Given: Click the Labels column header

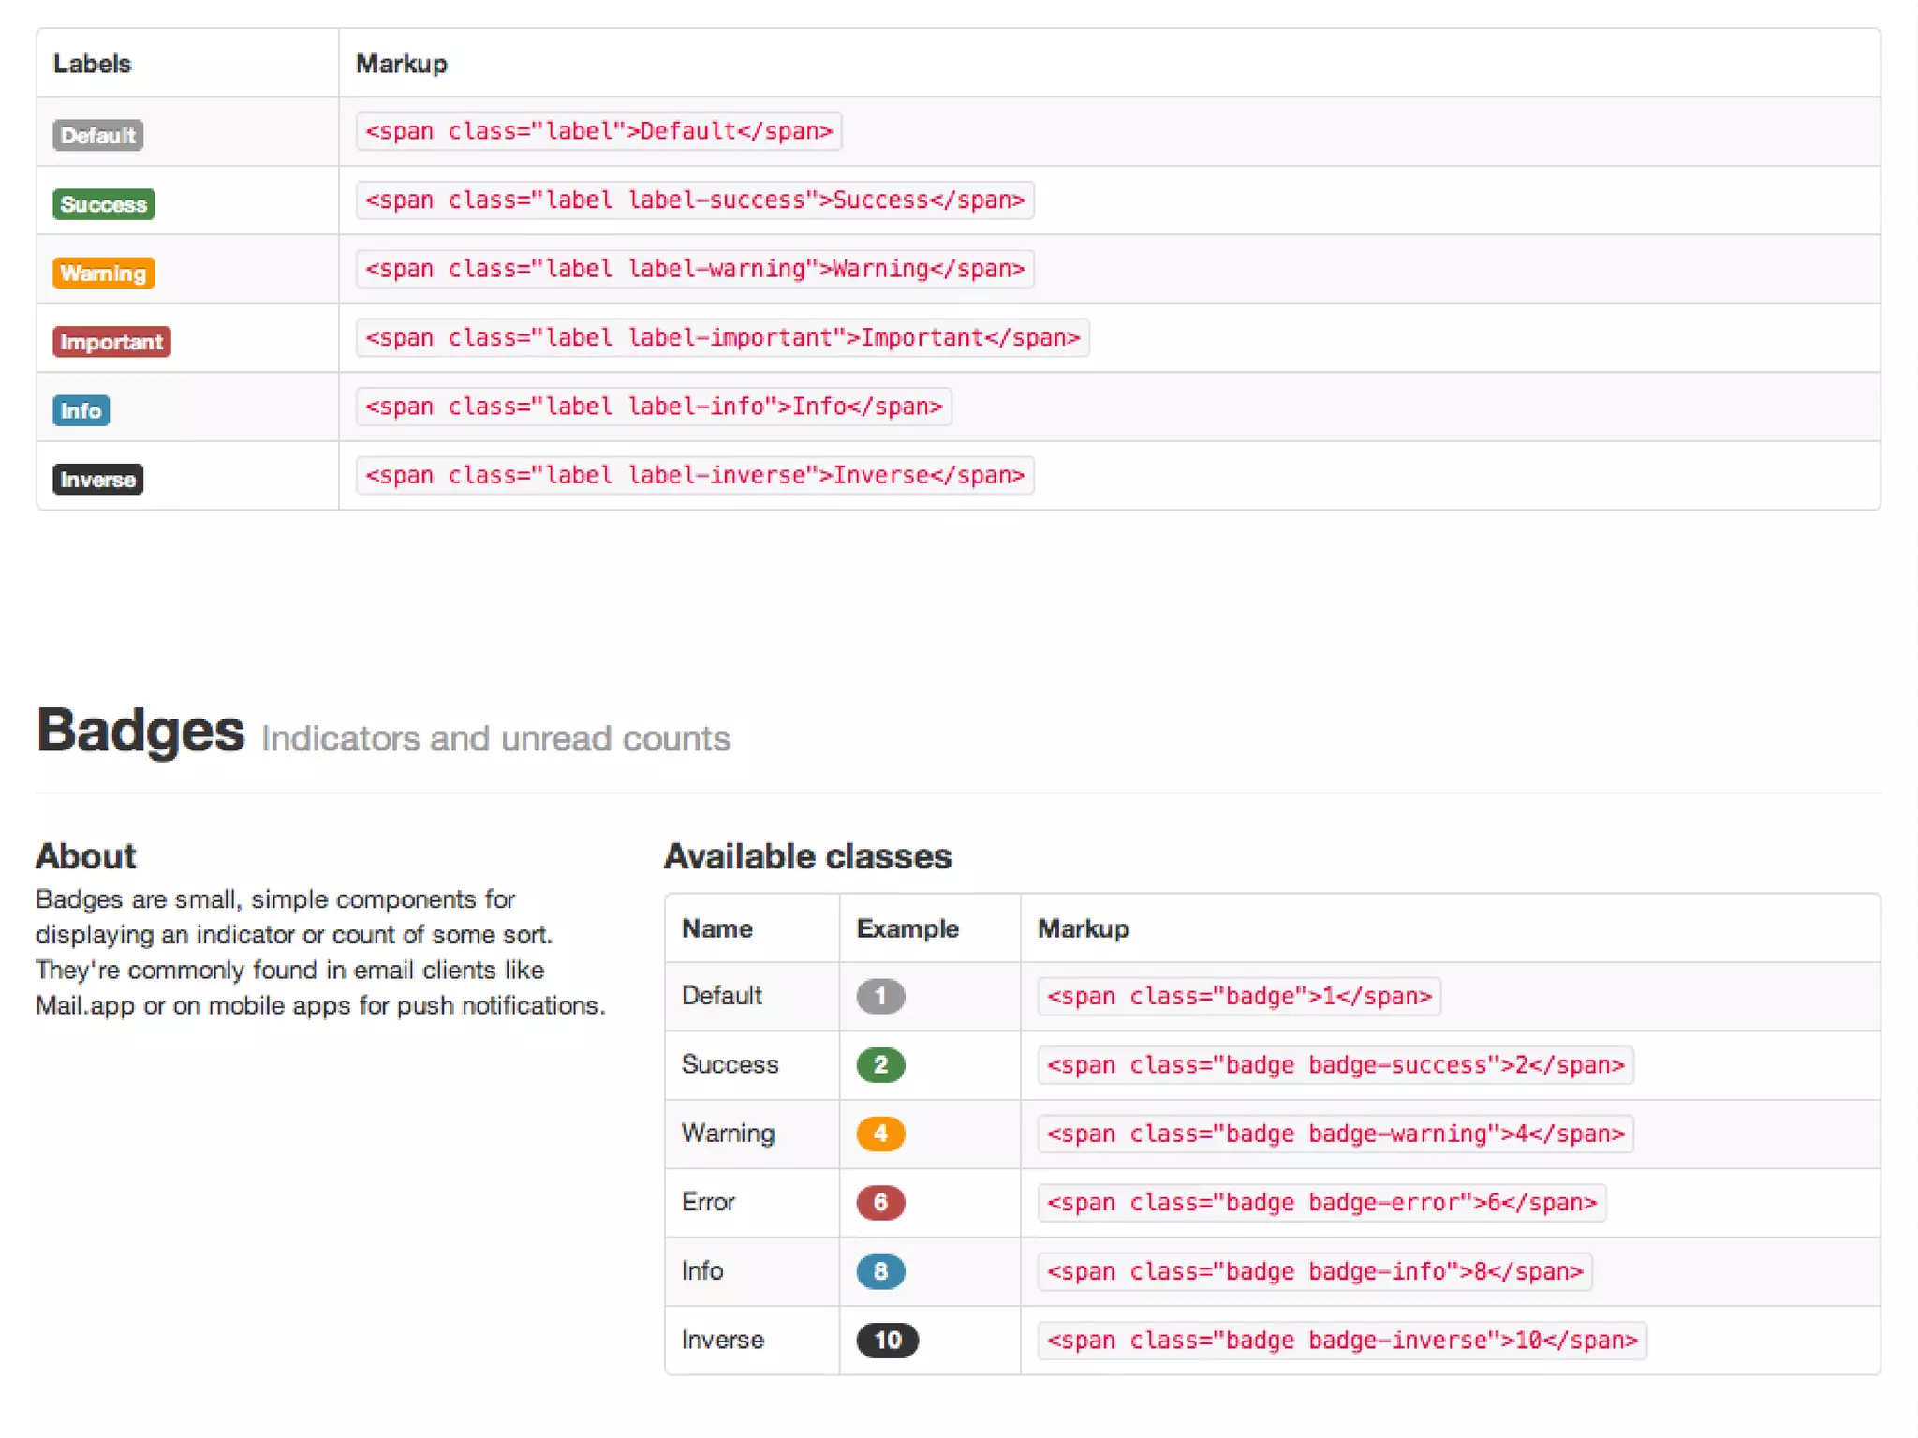Looking at the screenshot, I should pos(92,64).
